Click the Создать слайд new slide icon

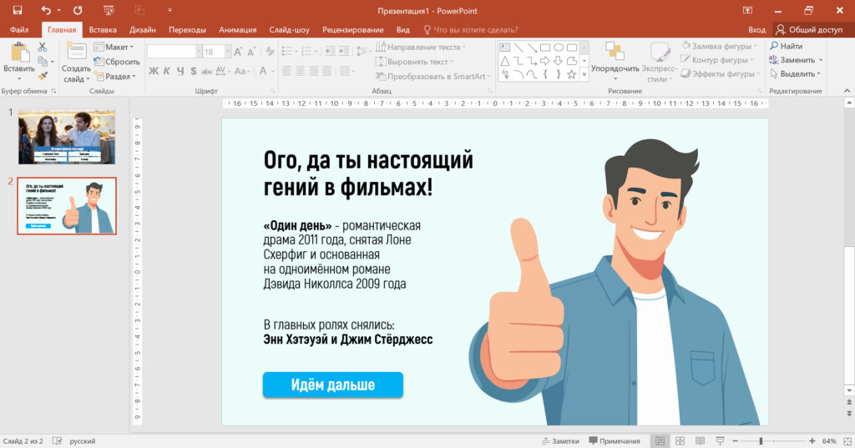(76, 52)
